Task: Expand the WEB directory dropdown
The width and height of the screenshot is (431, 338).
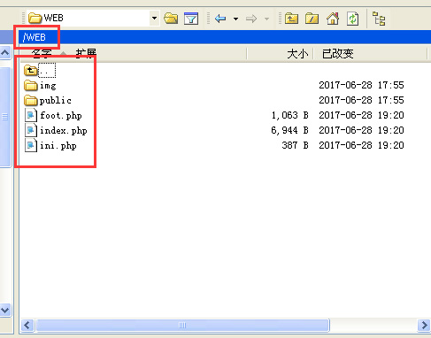Action: click(154, 18)
